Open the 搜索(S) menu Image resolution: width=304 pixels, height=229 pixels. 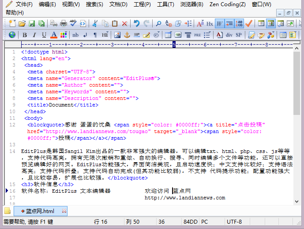click(x=94, y=4)
